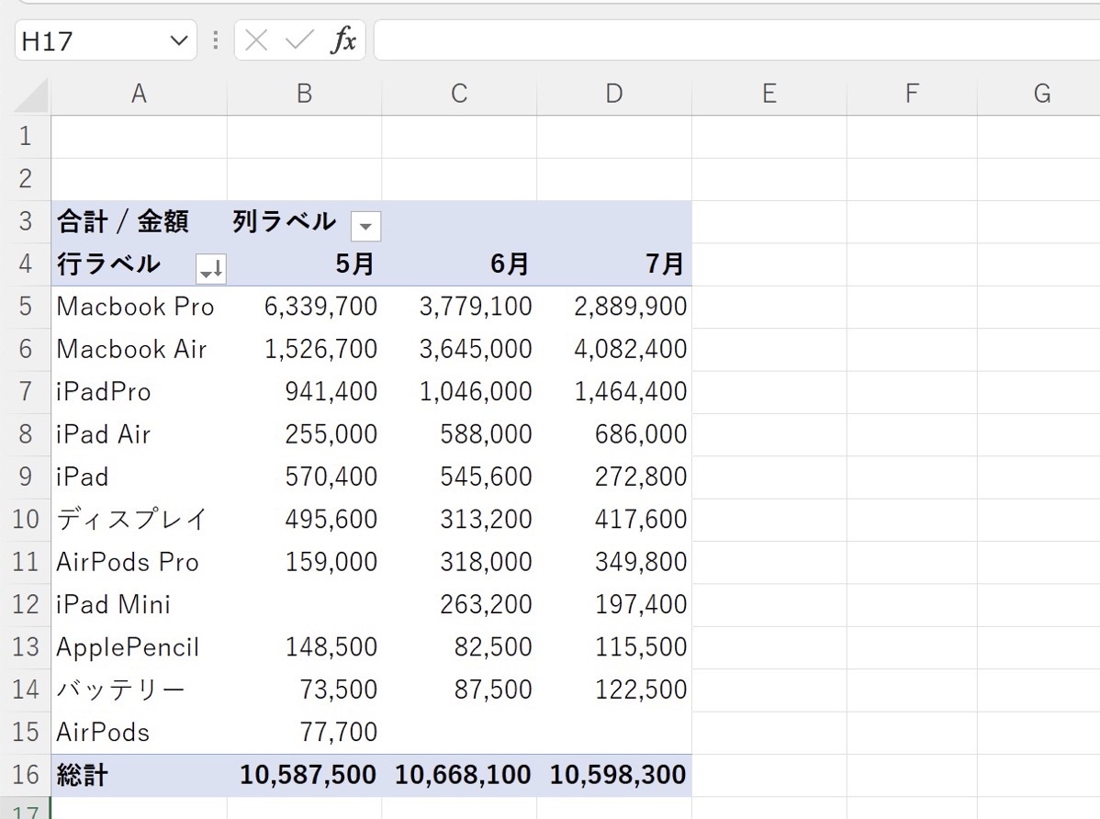Click the Select All corner triangle
Screen dimensions: 1100x819
pyautogui.click(x=32, y=94)
